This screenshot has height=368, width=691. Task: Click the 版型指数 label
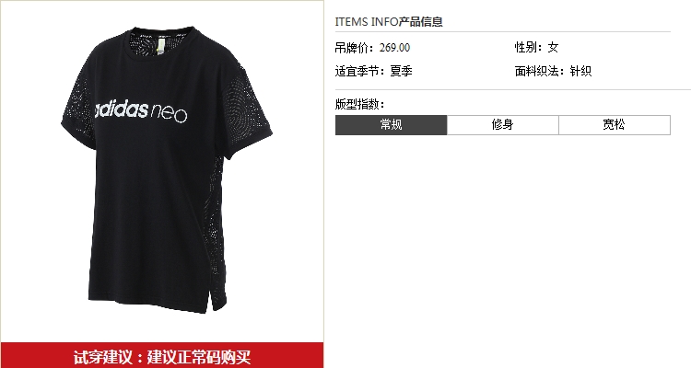click(359, 104)
